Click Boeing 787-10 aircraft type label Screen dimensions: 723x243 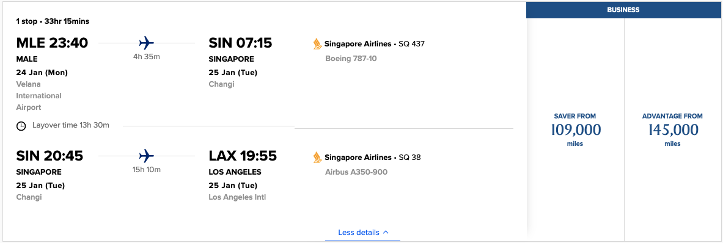click(x=351, y=59)
